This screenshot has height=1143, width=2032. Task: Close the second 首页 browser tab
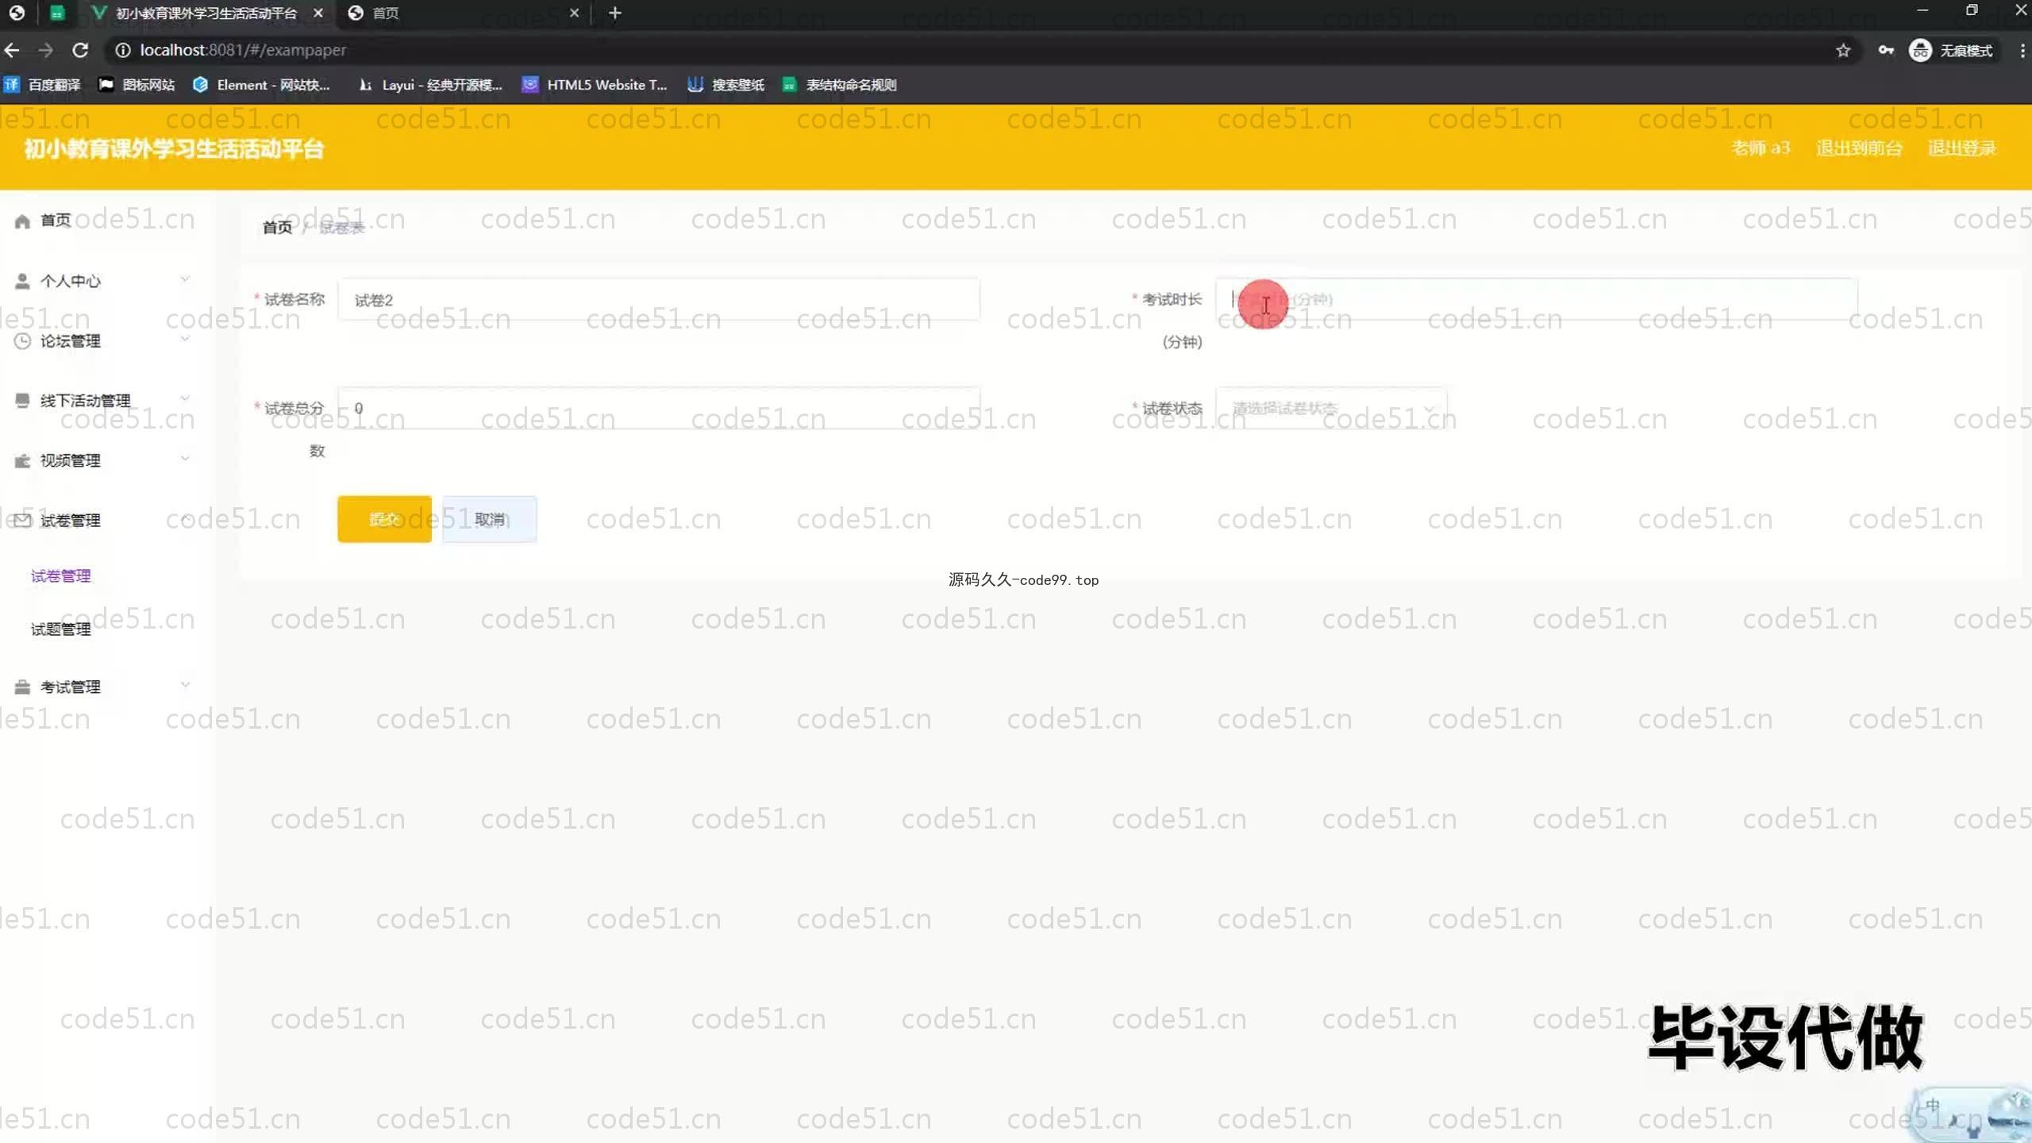pyautogui.click(x=574, y=13)
